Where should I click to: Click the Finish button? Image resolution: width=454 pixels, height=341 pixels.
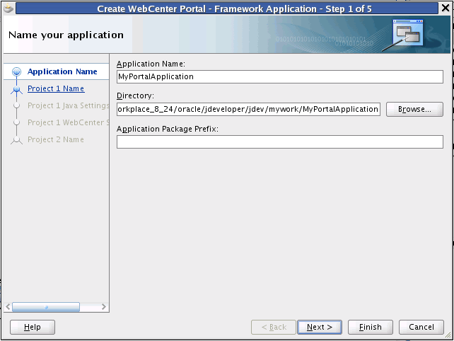pyautogui.click(x=371, y=327)
